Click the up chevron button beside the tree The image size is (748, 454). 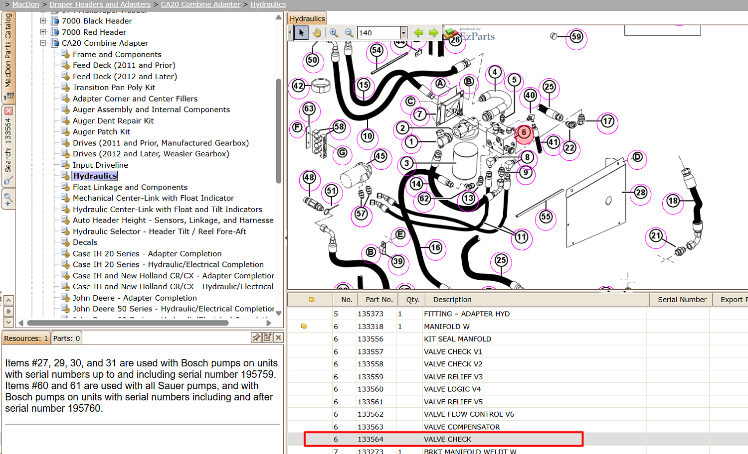pos(8,300)
